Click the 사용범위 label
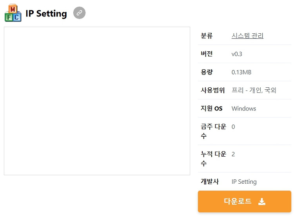Viewport: 294px width, 217px height. (212, 90)
